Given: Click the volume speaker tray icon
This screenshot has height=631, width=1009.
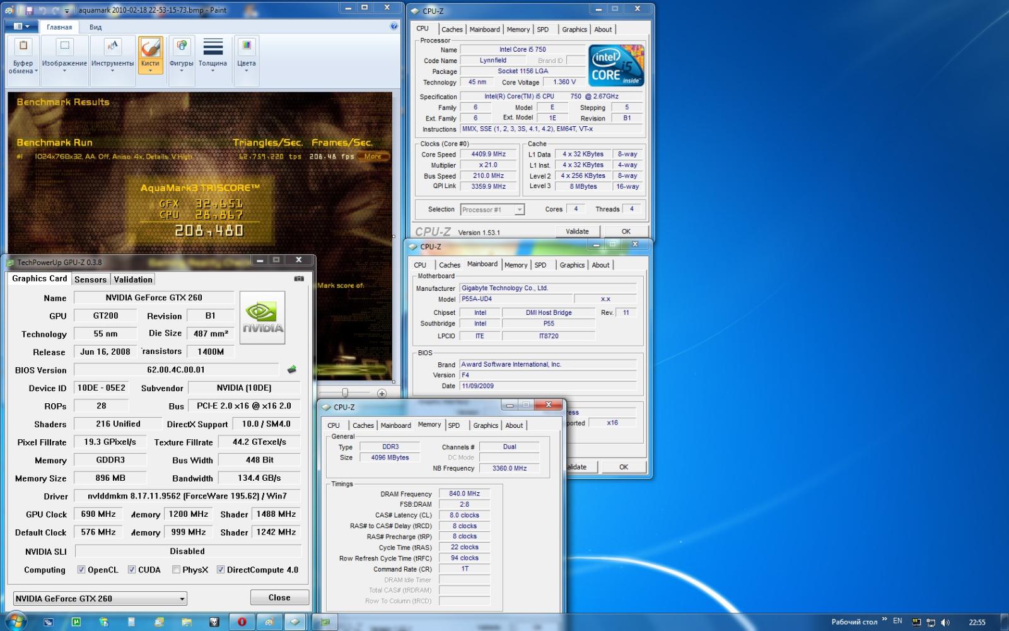Looking at the screenshot, I should [x=945, y=622].
